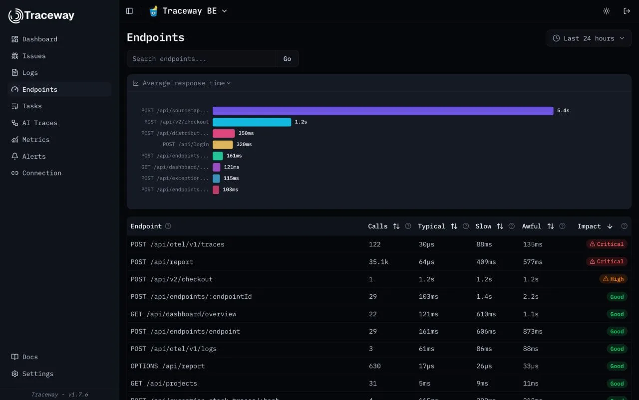Viewport: 639px width, 400px height.
Task: Click the chart line icon beside Average response time
Action: pyautogui.click(x=135, y=83)
